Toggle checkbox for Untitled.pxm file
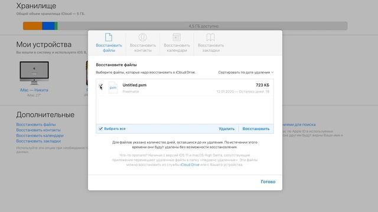The width and height of the screenshot is (378, 212). tap(100, 86)
